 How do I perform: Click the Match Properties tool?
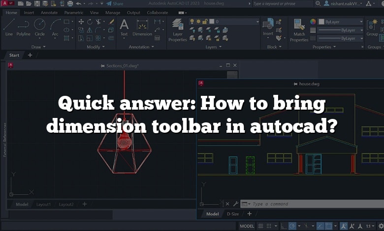tap(299, 30)
